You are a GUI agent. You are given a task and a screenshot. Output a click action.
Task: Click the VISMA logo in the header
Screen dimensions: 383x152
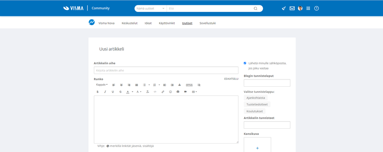click(x=73, y=8)
